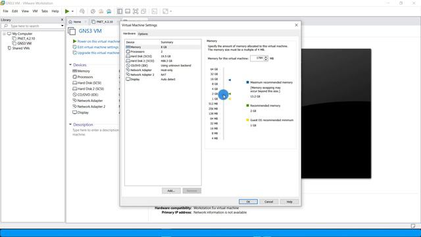Select PNET_4.2.10 in the Library tree
The width and height of the screenshot is (421, 237).
click(26, 38)
